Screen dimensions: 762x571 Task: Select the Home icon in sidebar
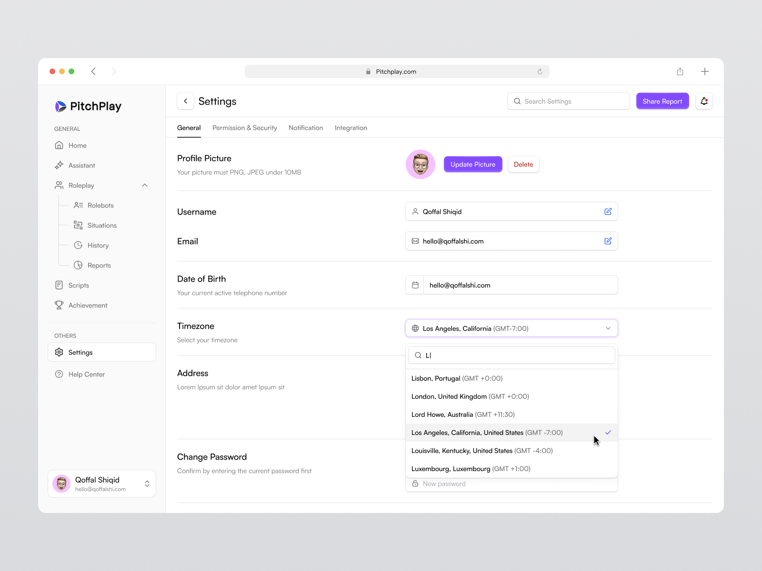(x=59, y=145)
